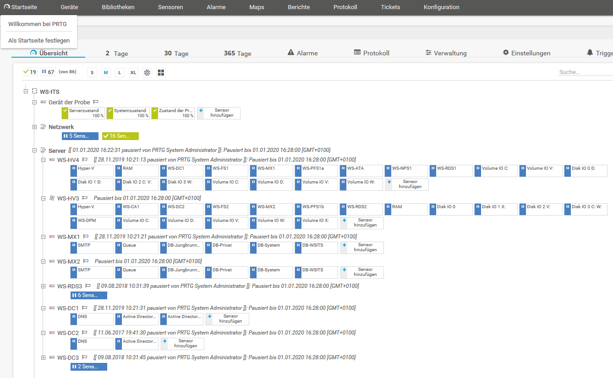Open the paused WS-DPM sensor tile
Viewport: 613px width, 378px height.
pyautogui.click(x=92, y=223)
